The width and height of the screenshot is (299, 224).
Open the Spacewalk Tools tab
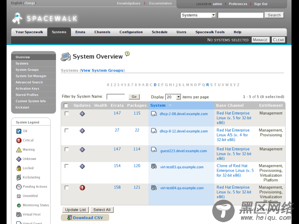210,32
